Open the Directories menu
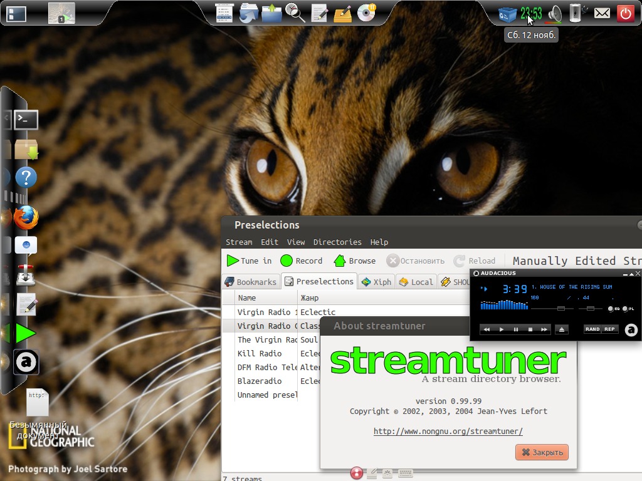 pyautogui.click(x=337, y=242)
